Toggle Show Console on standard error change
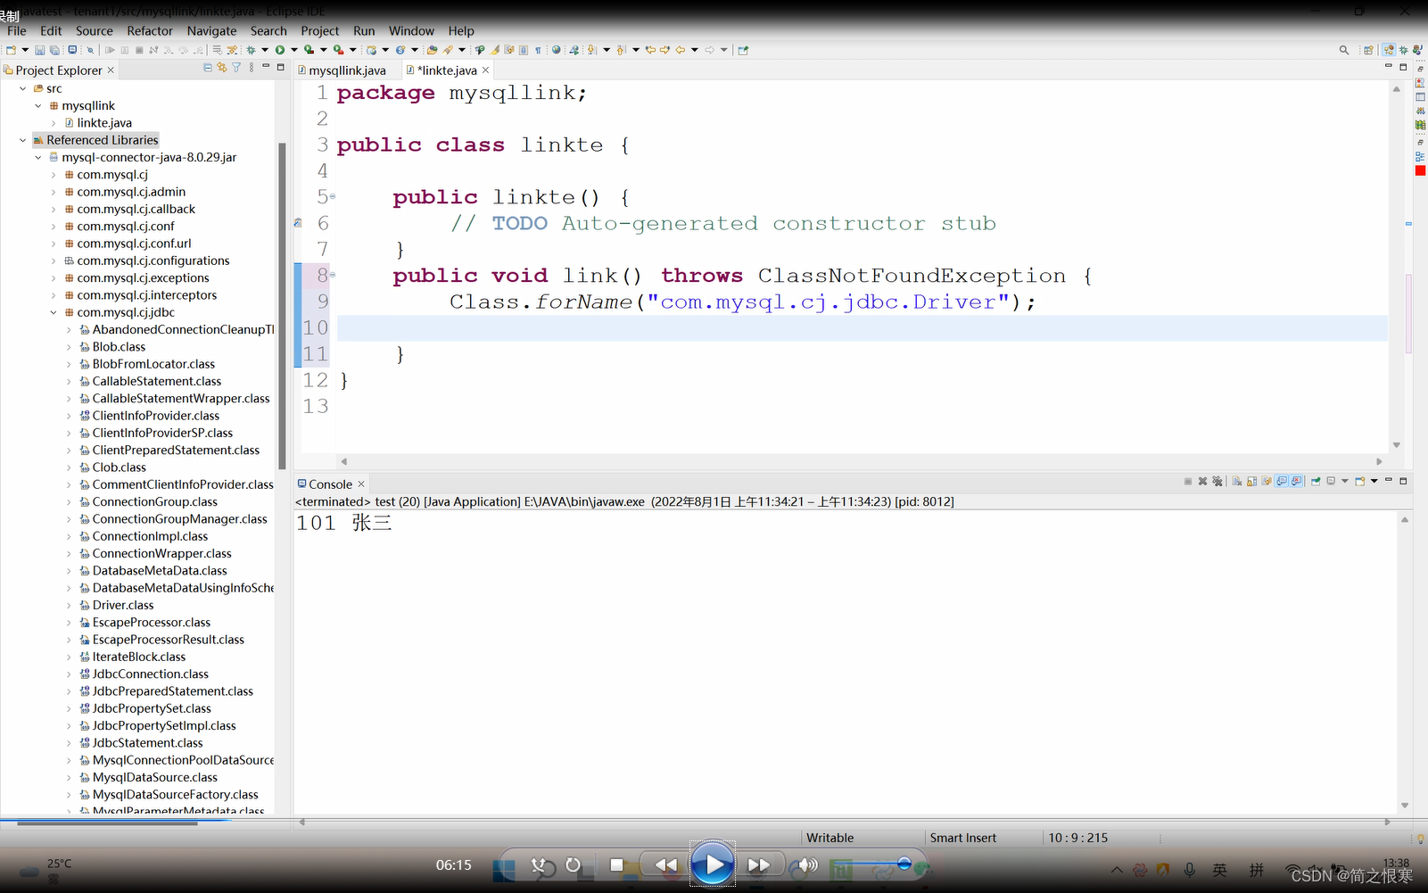This screenshot has height=893, width=1428. [1297, 481]
